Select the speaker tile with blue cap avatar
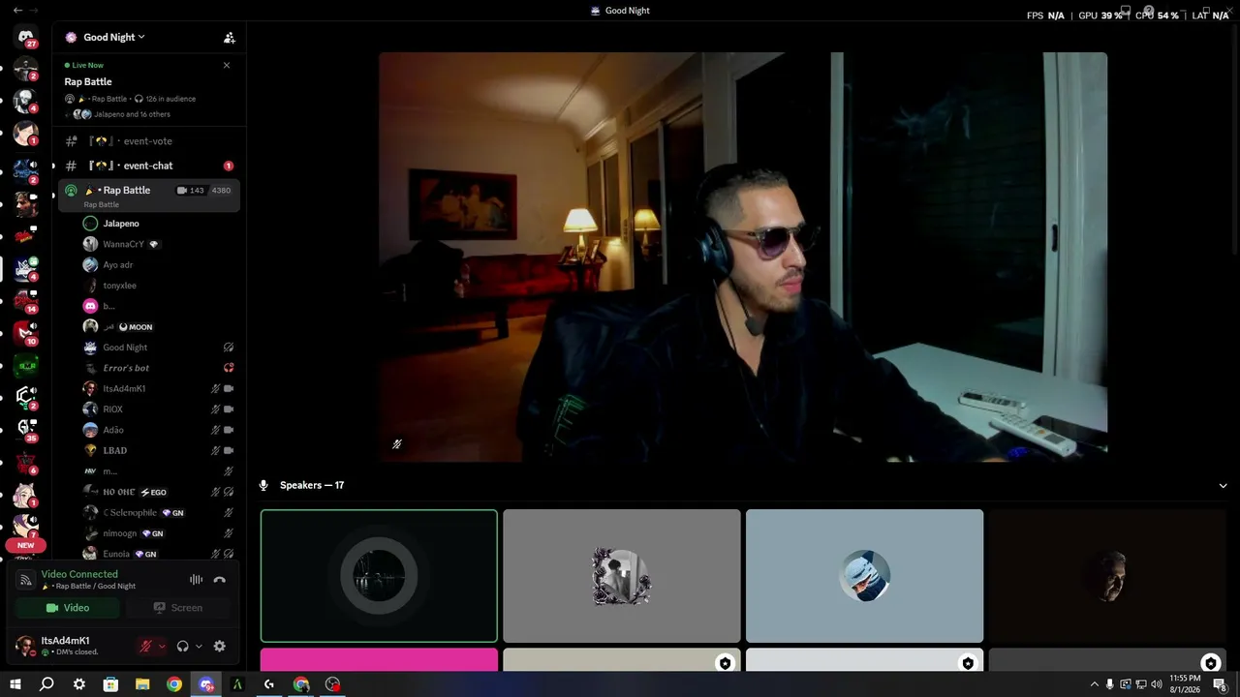The height and width of the screenshot is (697, 1240). point(865,576)
